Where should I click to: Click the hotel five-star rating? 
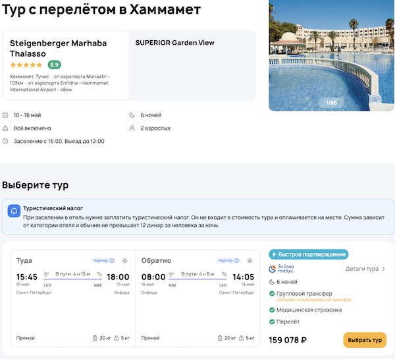(26, 65)
